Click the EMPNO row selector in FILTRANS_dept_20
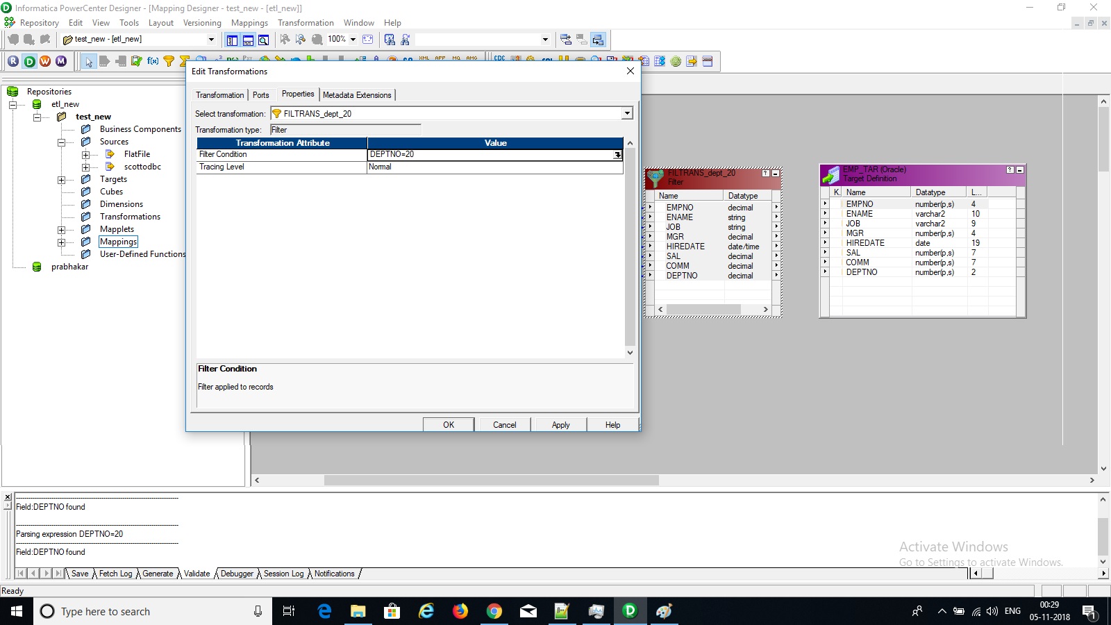Image resolution: width=1111 pixels, height=625 pixels. [651, 207]
